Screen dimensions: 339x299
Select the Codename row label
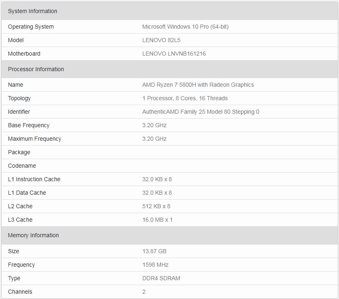[x=22, y=166]
